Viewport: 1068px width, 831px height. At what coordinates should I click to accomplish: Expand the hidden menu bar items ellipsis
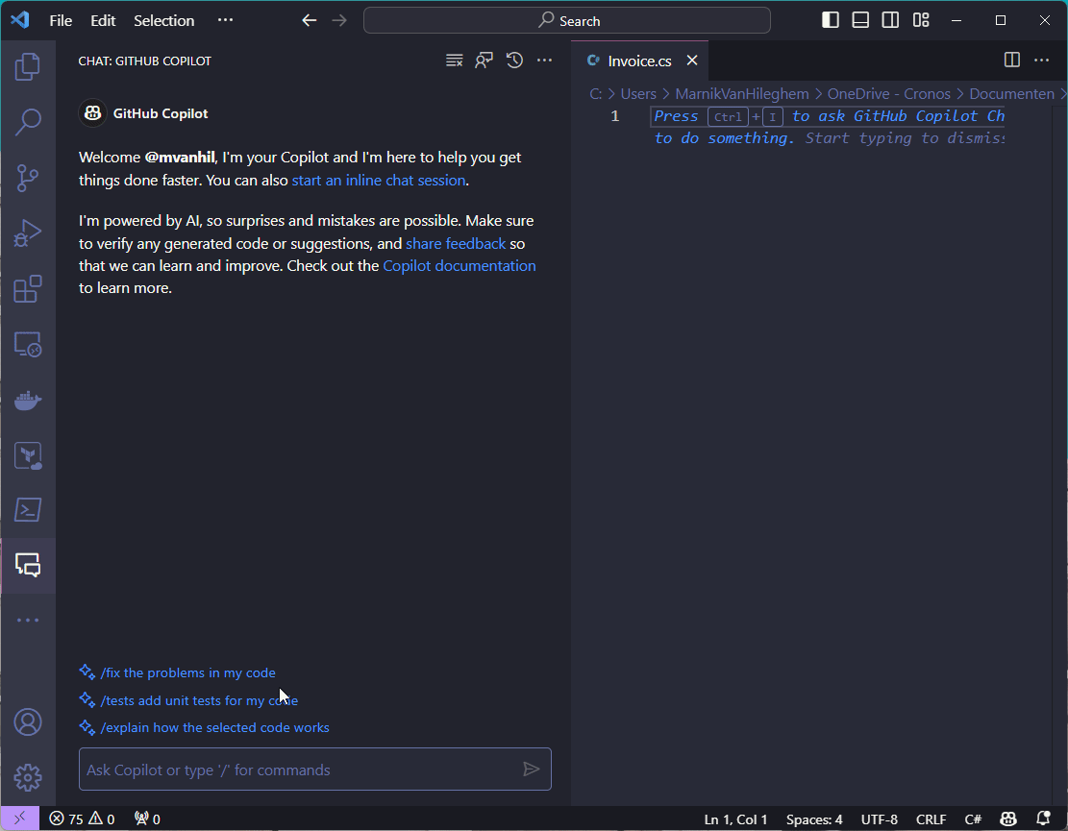[x=226, y=20]
